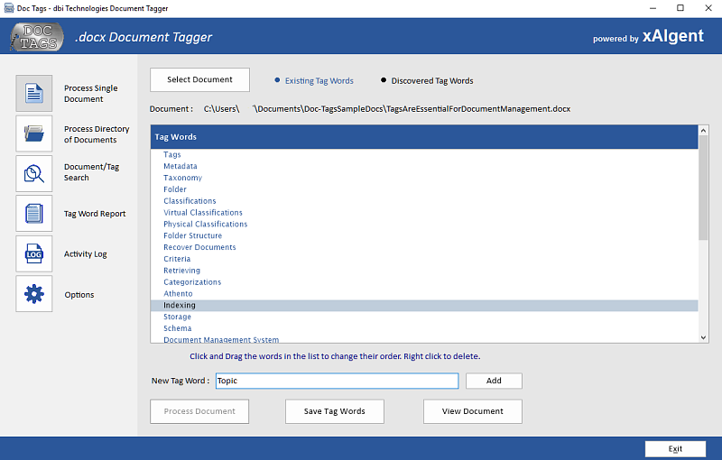Select the 'Categorizations' tag word
This screenshot has width=722, height=460.
click(x=192, y=282)
